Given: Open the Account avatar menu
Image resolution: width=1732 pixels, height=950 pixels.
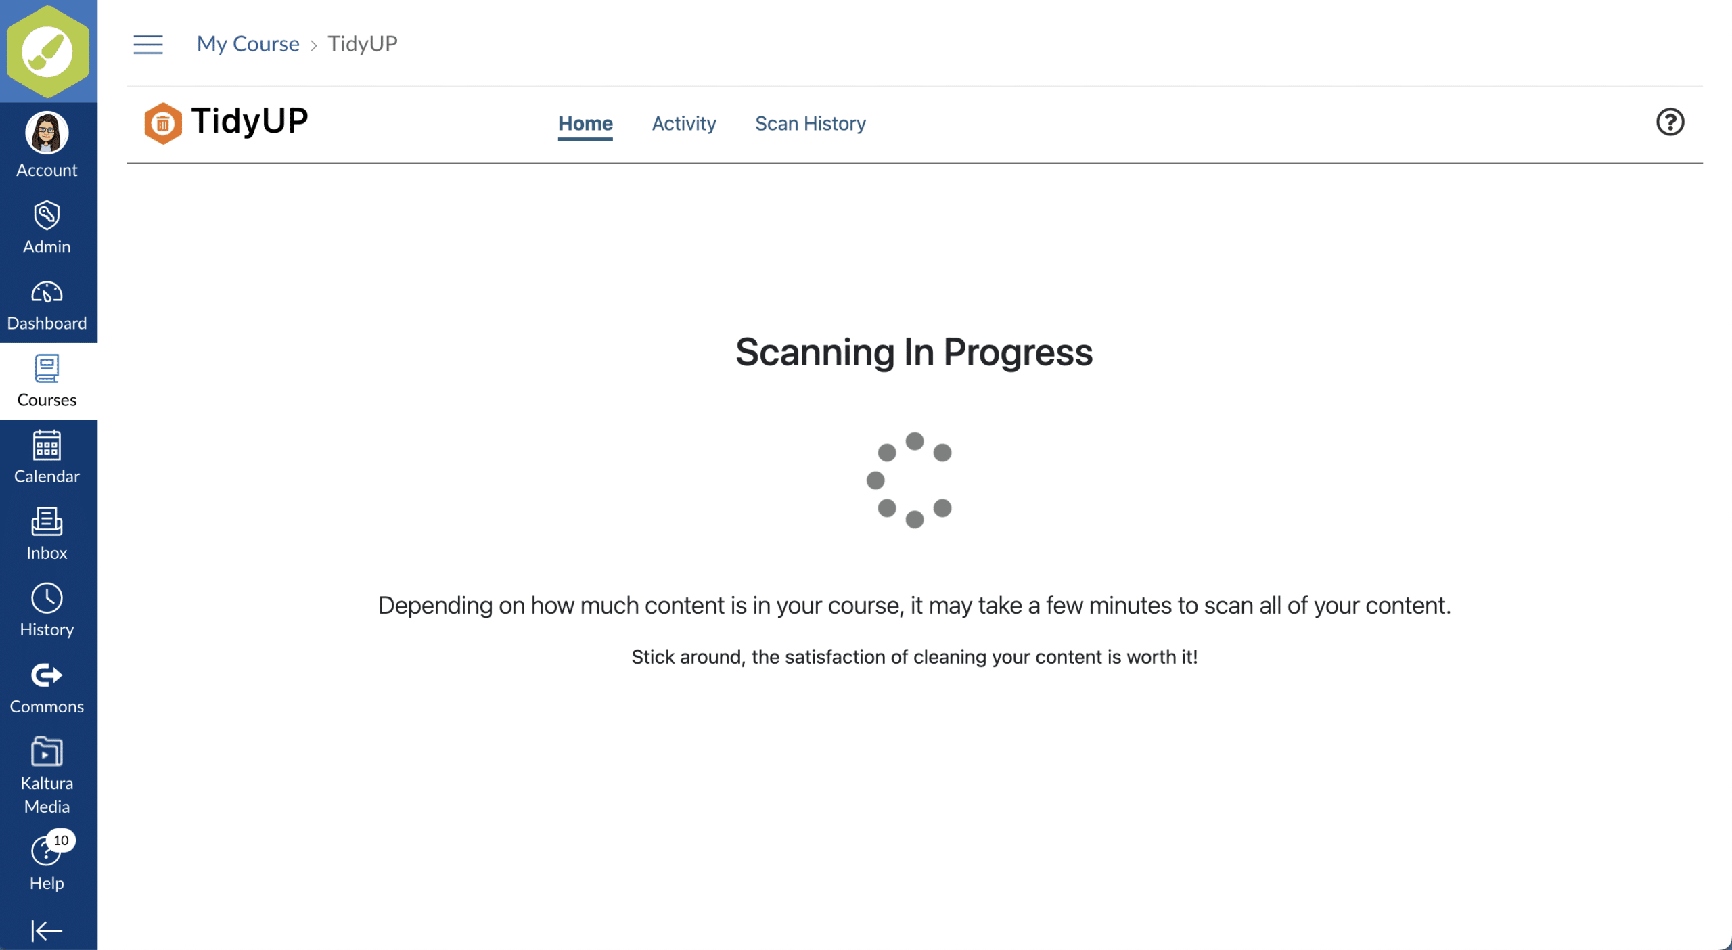Looking at the screenshot, I should pyautogui.click(x=47, y=133).
